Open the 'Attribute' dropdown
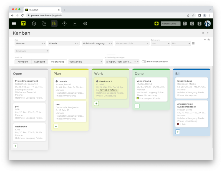Viewport: 222px width, 172px height. (x=32, y=51)
